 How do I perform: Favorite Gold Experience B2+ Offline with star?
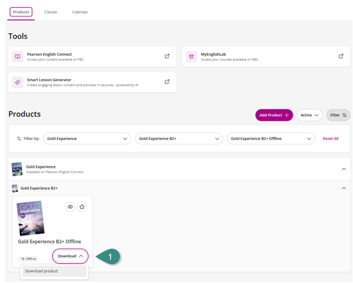(x=82, y=207)
